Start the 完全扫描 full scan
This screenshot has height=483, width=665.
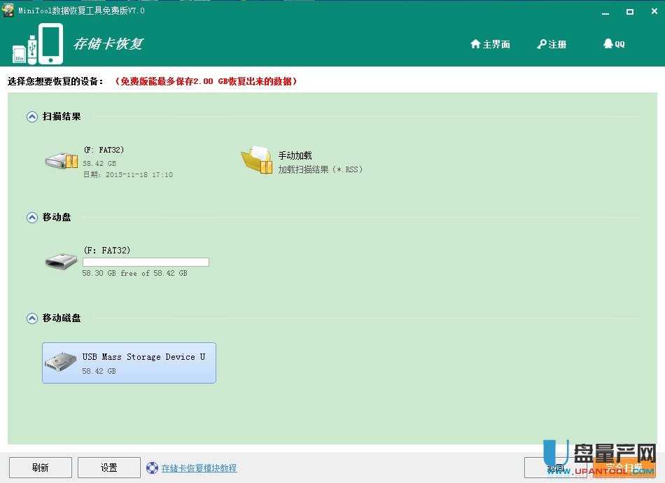point(623,467)
